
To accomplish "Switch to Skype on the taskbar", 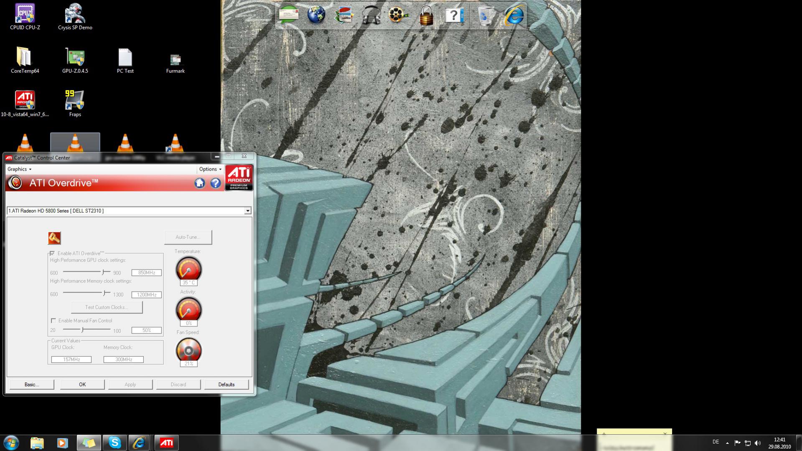I will [x=115, y=443].
